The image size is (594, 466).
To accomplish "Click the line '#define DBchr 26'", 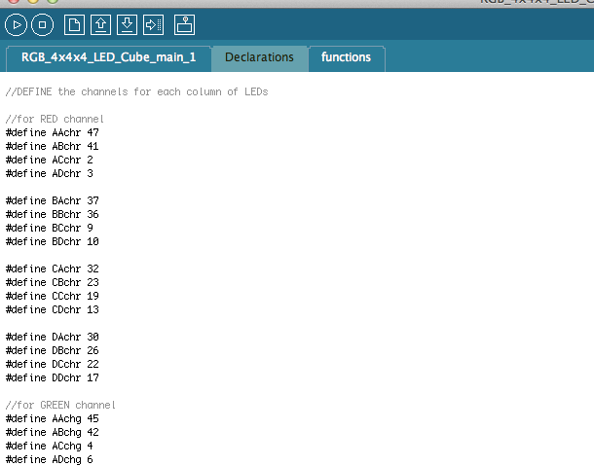I will [53, 350].
